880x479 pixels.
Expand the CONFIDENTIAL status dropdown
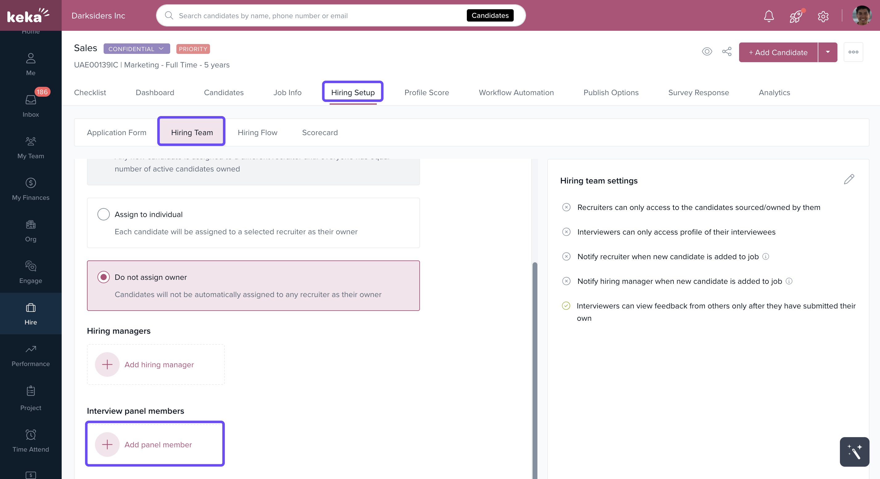[137, 49]
